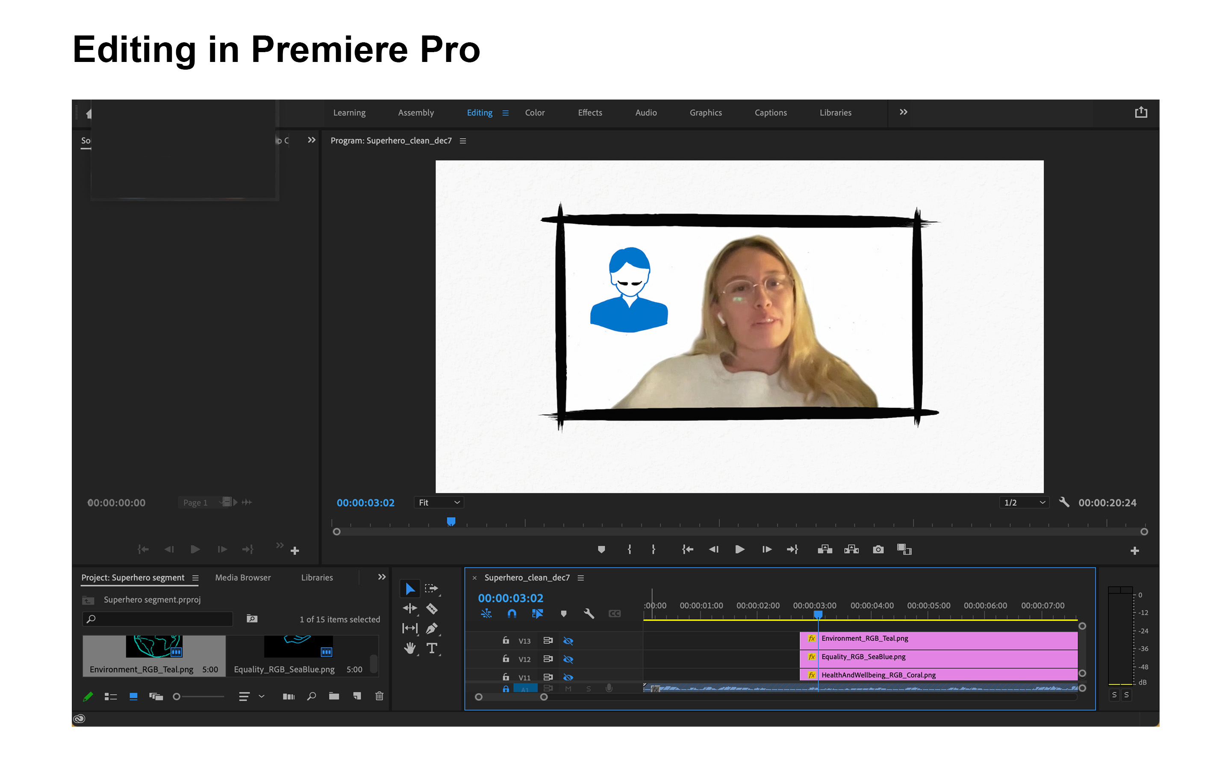Step forward one frame in Program monitor

[766, 549]
